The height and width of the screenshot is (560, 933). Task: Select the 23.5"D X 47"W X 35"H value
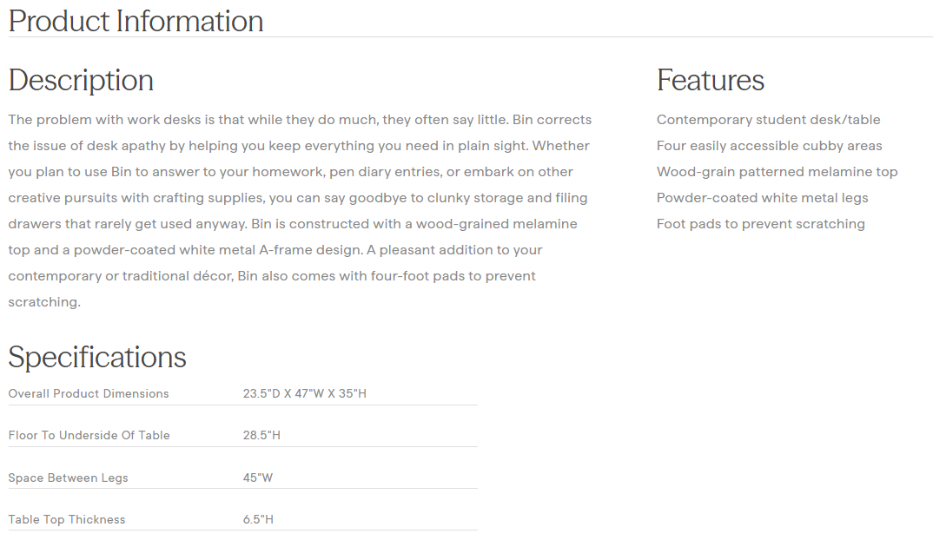304,394
